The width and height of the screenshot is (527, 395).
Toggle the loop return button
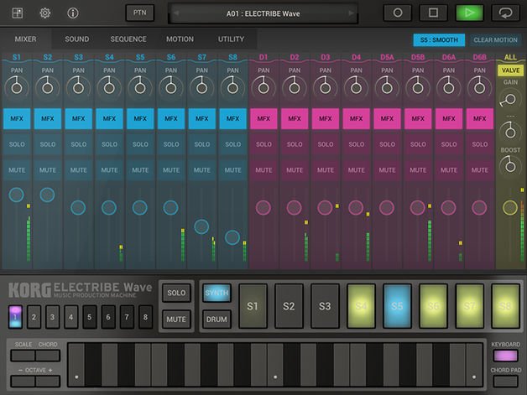coord(505,13)
